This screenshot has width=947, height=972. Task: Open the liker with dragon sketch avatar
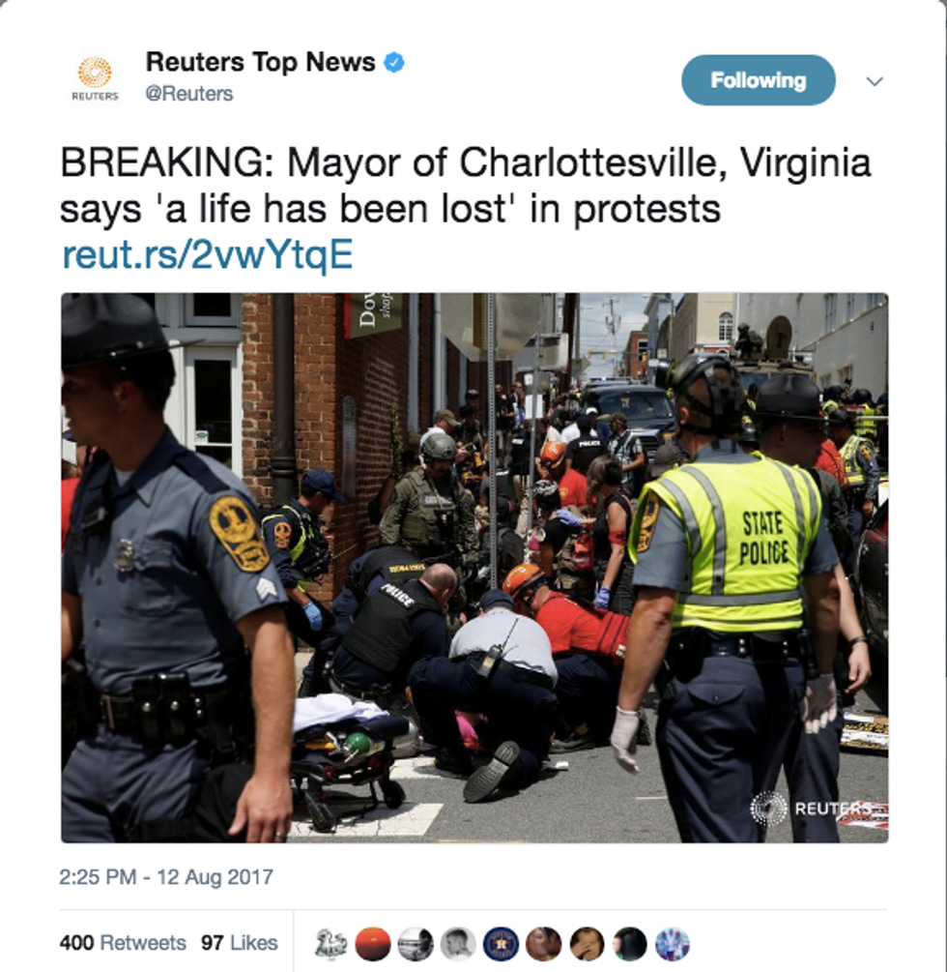tap(330, 944)
